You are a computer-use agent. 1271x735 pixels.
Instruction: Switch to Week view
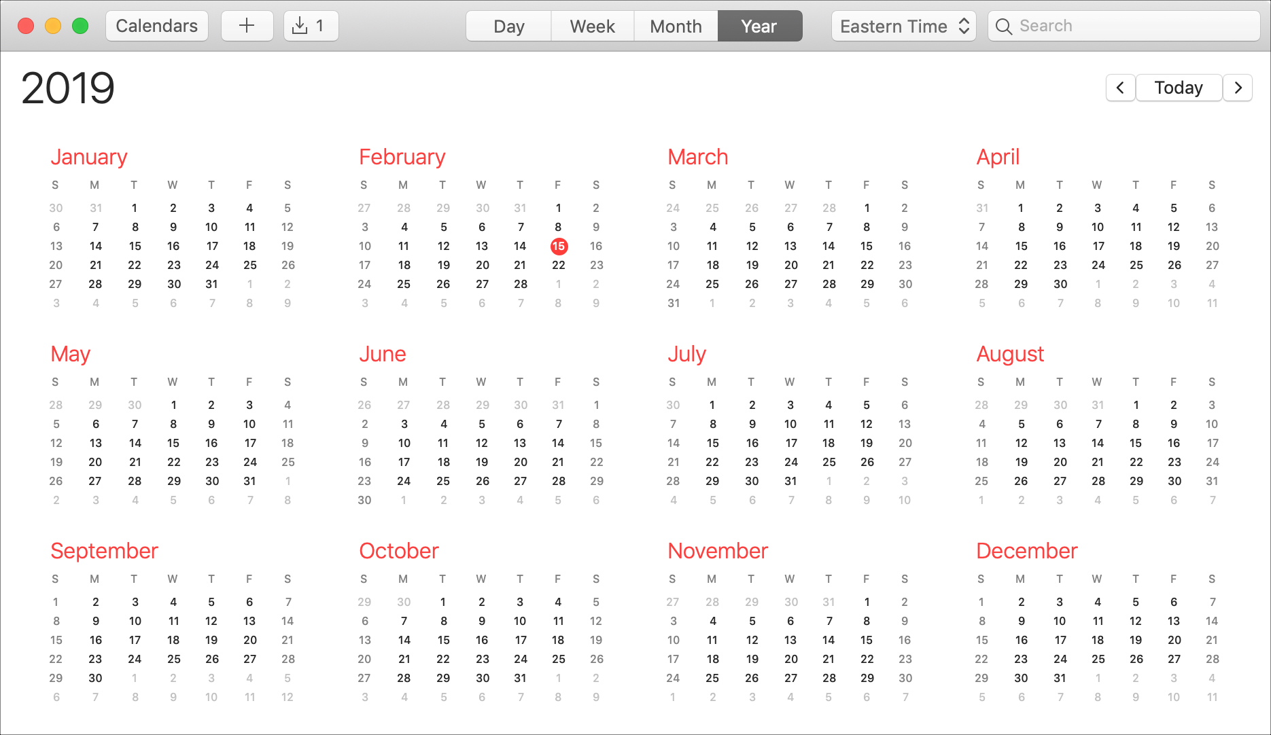coord(592,26)
